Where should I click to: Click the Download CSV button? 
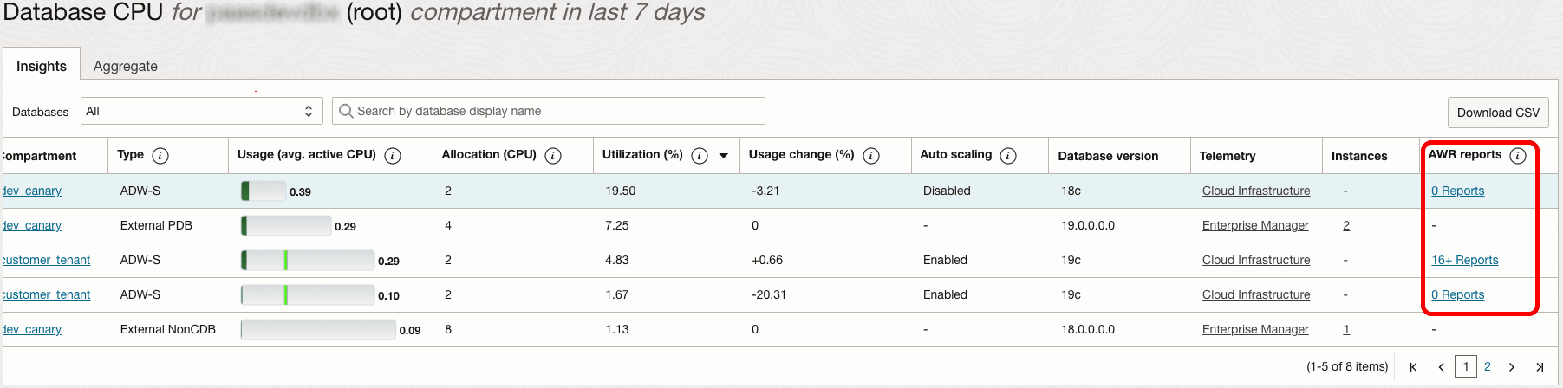[1498, 113]
